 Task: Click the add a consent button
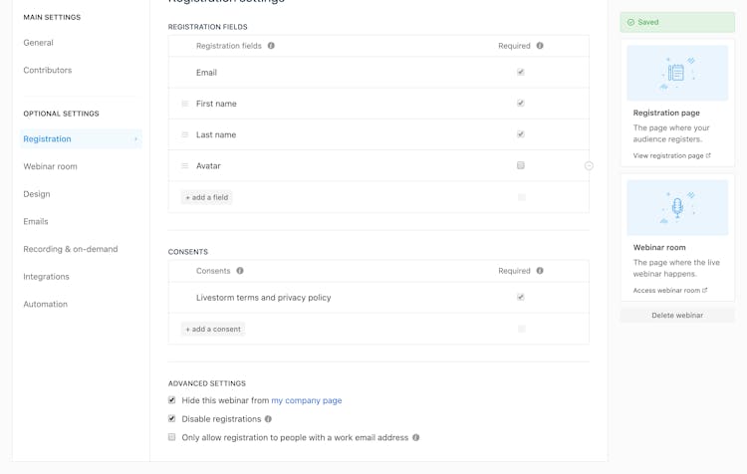pos(213,330)
